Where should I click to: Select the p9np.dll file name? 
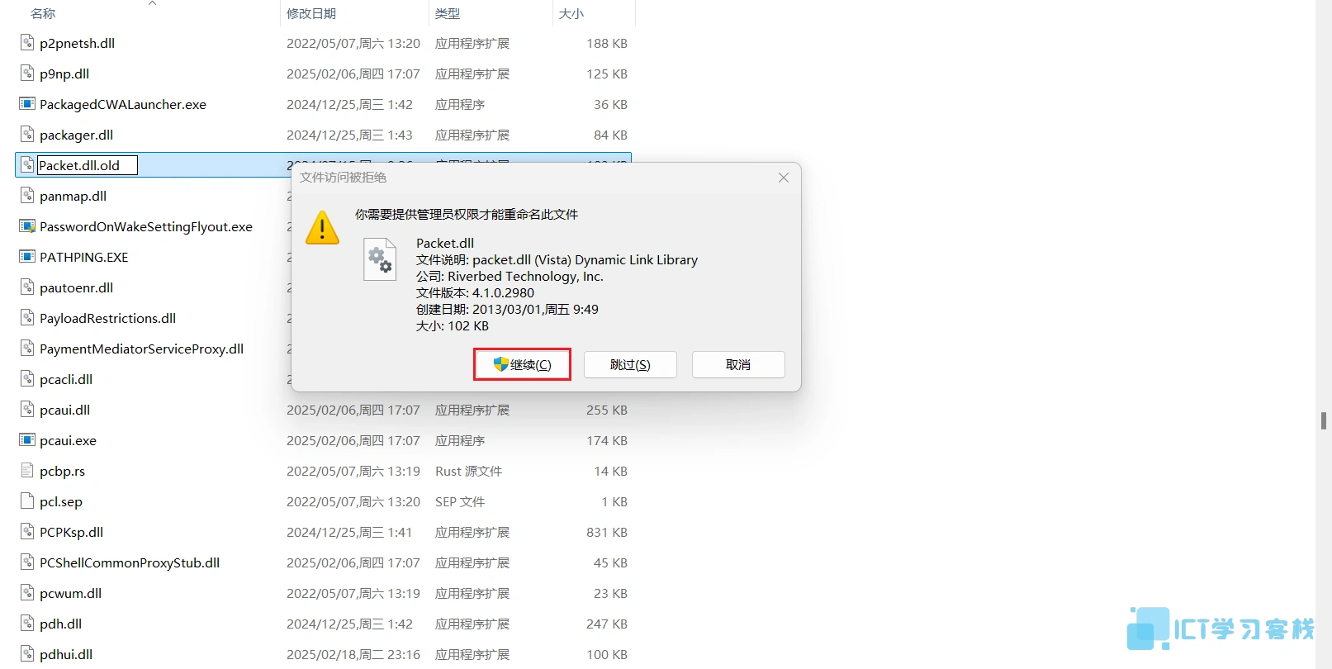coord(64,74)
